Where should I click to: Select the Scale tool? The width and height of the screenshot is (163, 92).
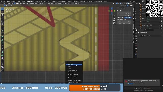click(x=2, y=21)
